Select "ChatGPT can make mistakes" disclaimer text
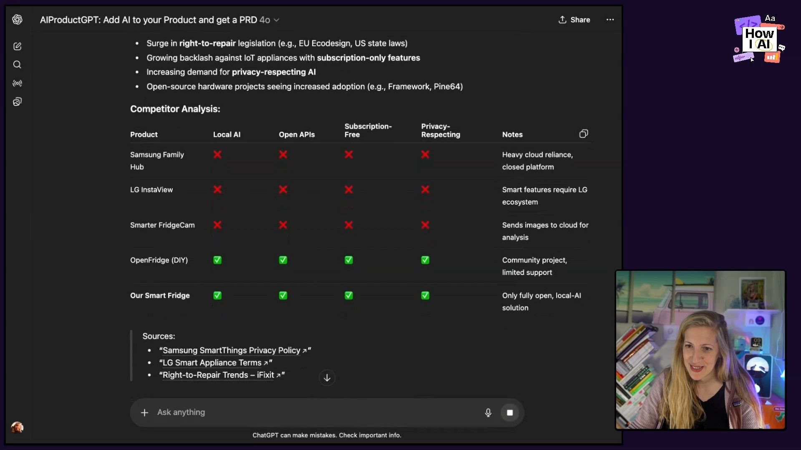 [x=327, y=435]
